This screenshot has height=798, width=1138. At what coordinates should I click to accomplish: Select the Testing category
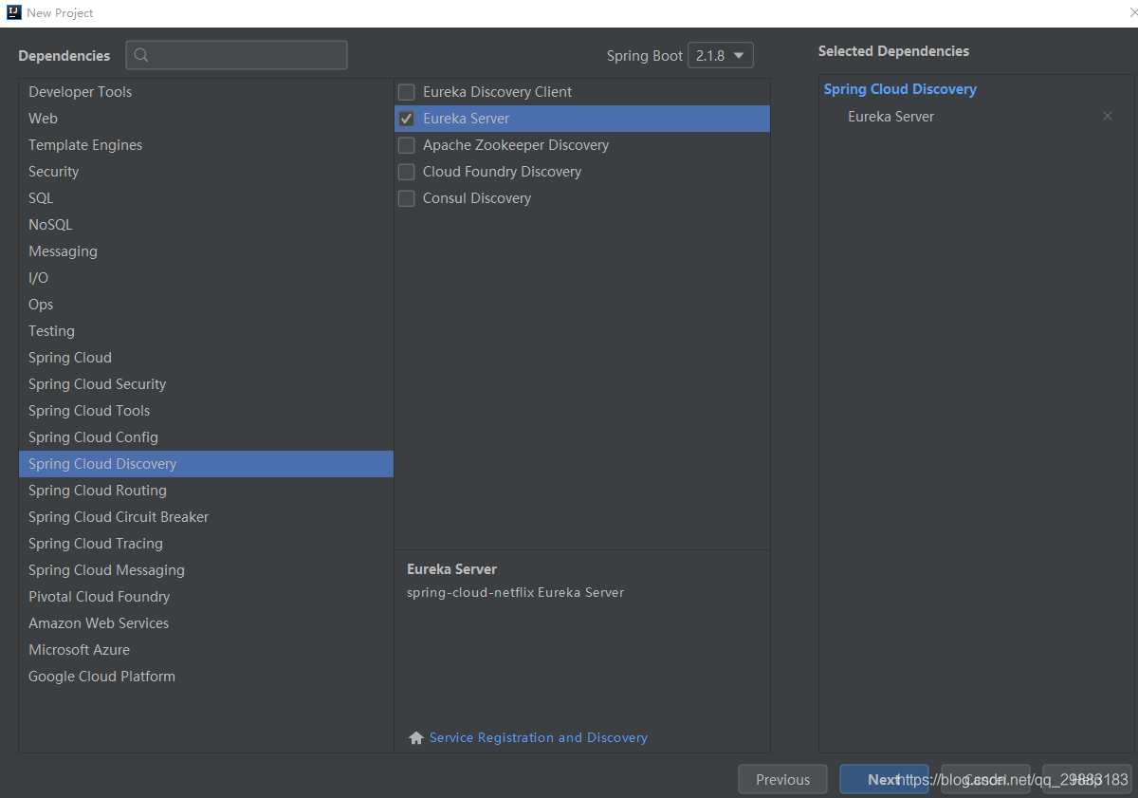coord(206,331)
